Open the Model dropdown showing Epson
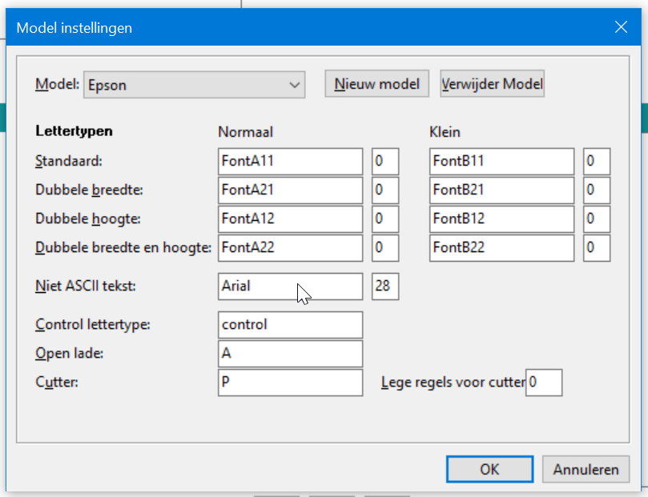Screen dimensions: 648x497 [194, 85]
